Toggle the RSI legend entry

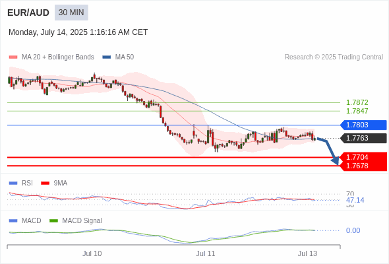pyautogui.click(x=21, y=183)
